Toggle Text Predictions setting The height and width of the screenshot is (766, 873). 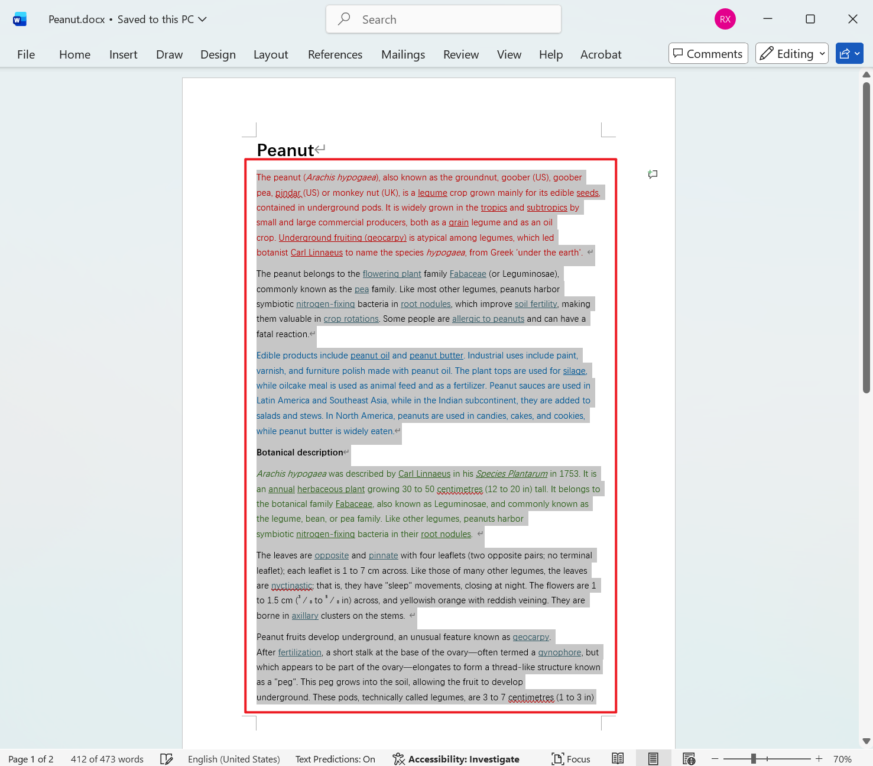(335, 758)
